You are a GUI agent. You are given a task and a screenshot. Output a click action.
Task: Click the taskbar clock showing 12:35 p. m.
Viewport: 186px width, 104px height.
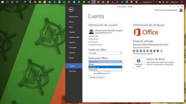pos(174,2)
